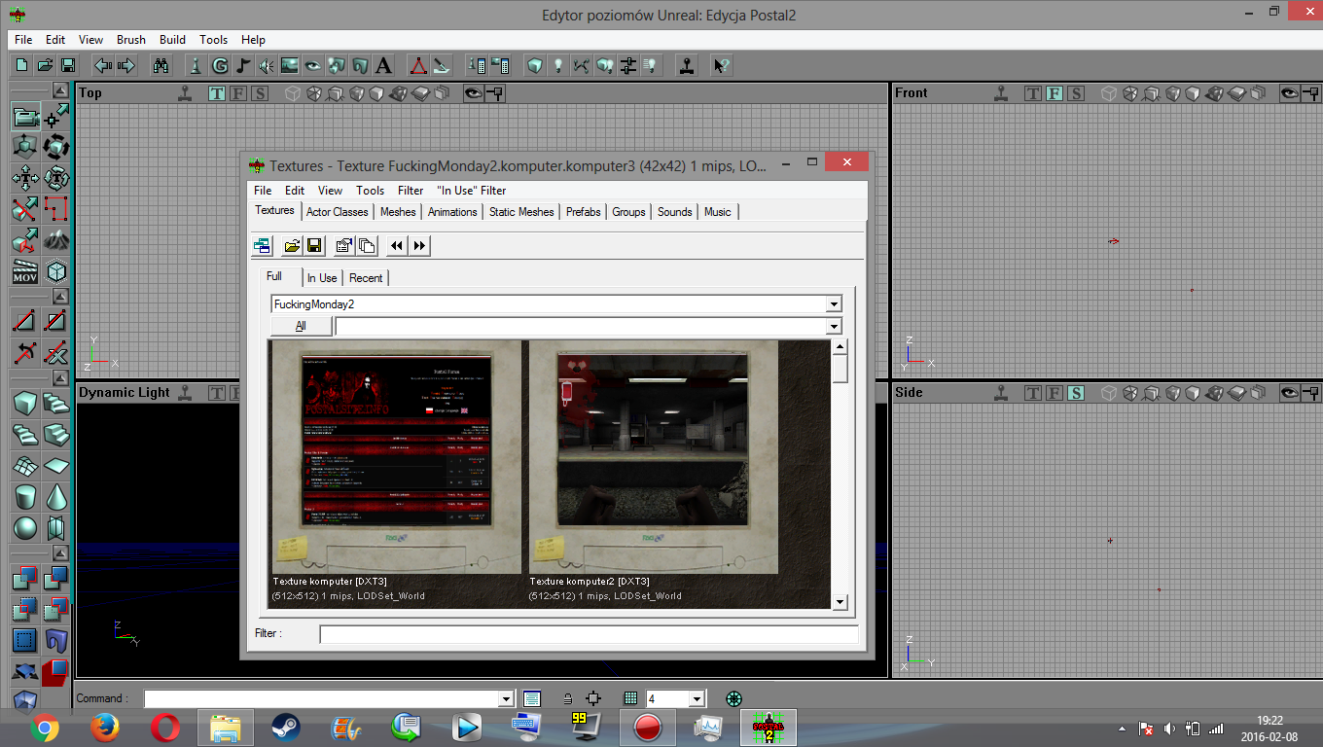Viewport: 1323px width, 747px height.
Task: Toggle Side view S button in Top viewport
Action: point(260,93)
